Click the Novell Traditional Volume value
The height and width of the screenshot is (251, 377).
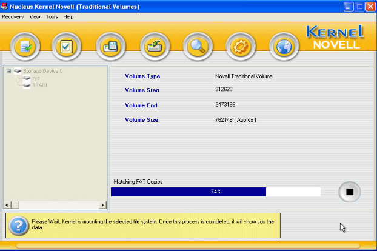pos(244,76)
